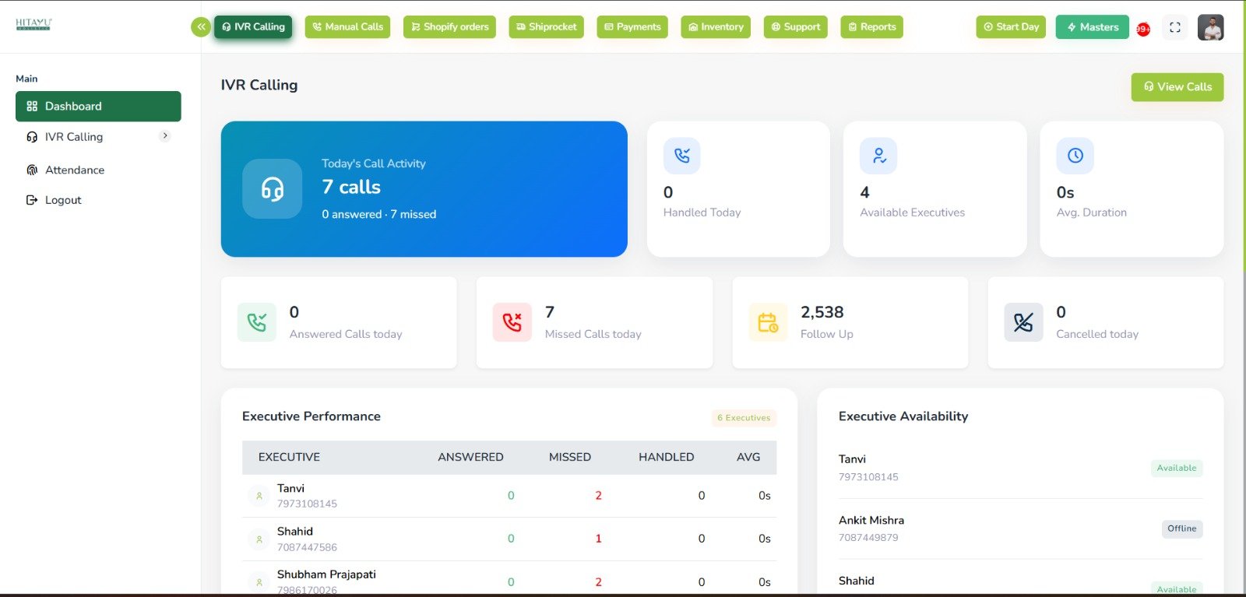Click Tanvi's Available status badge
The width and height of the screenshot is (1246, 597).
point(1177,468)
